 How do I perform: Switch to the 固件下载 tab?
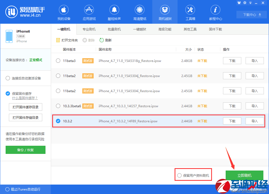[x=215, y=29]
